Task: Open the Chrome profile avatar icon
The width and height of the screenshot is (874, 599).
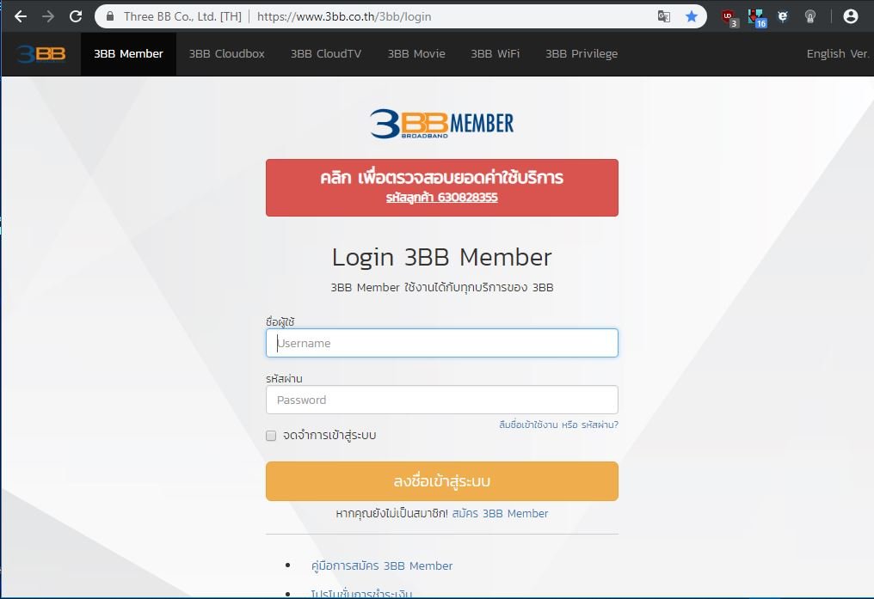Action: point(850,16)
